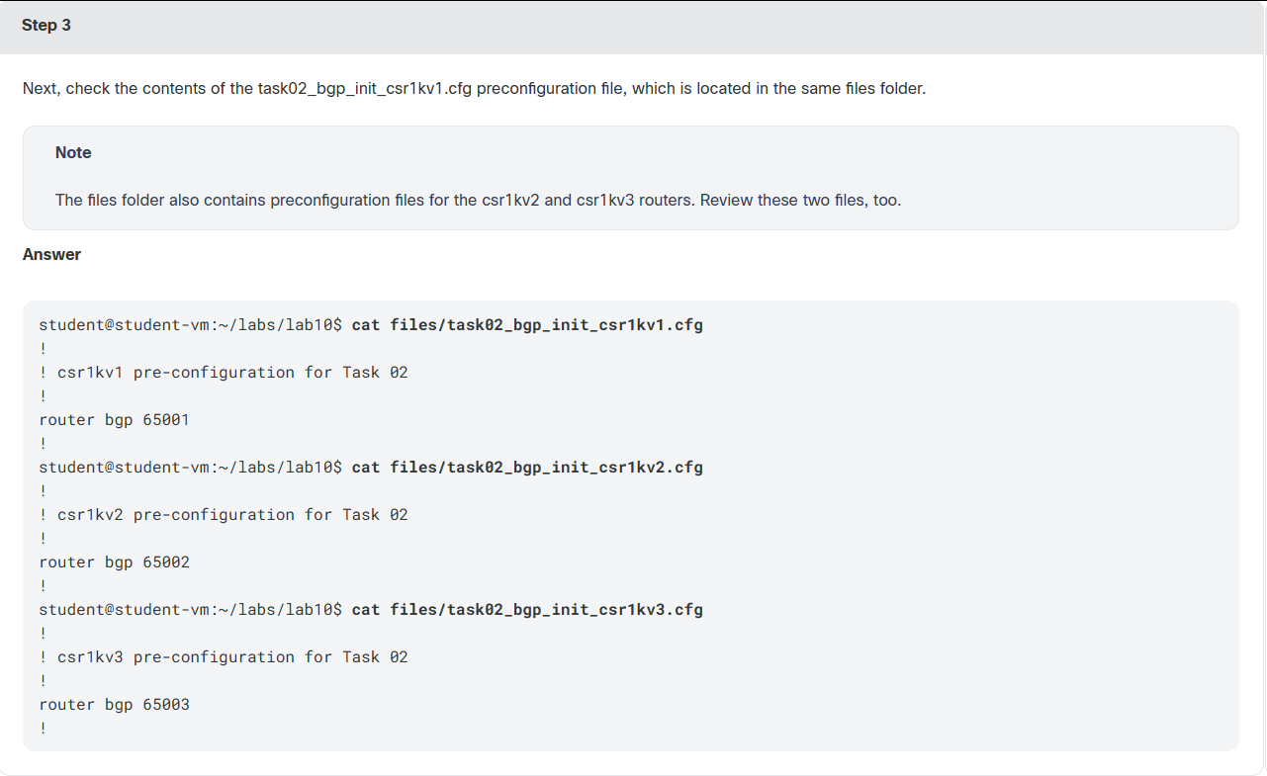
Task: Click the csr1kv2 pre-configuration comment line
Action: 224,514
